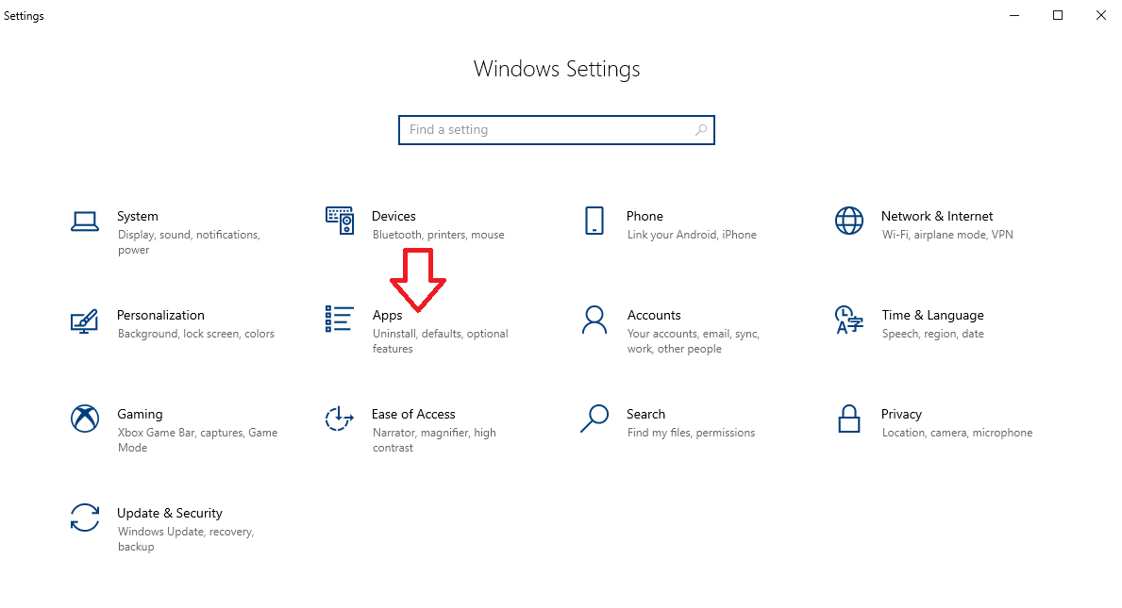Open the Phone icon
The width and height of the screenshot is (1122, 608).
tap(594, 221)
